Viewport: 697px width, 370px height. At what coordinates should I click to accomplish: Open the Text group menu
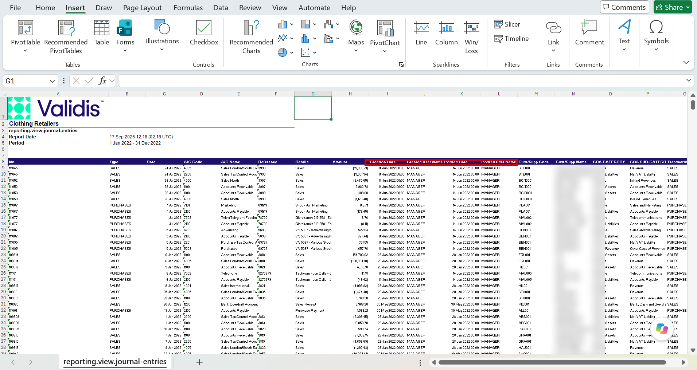pos(624,35)
